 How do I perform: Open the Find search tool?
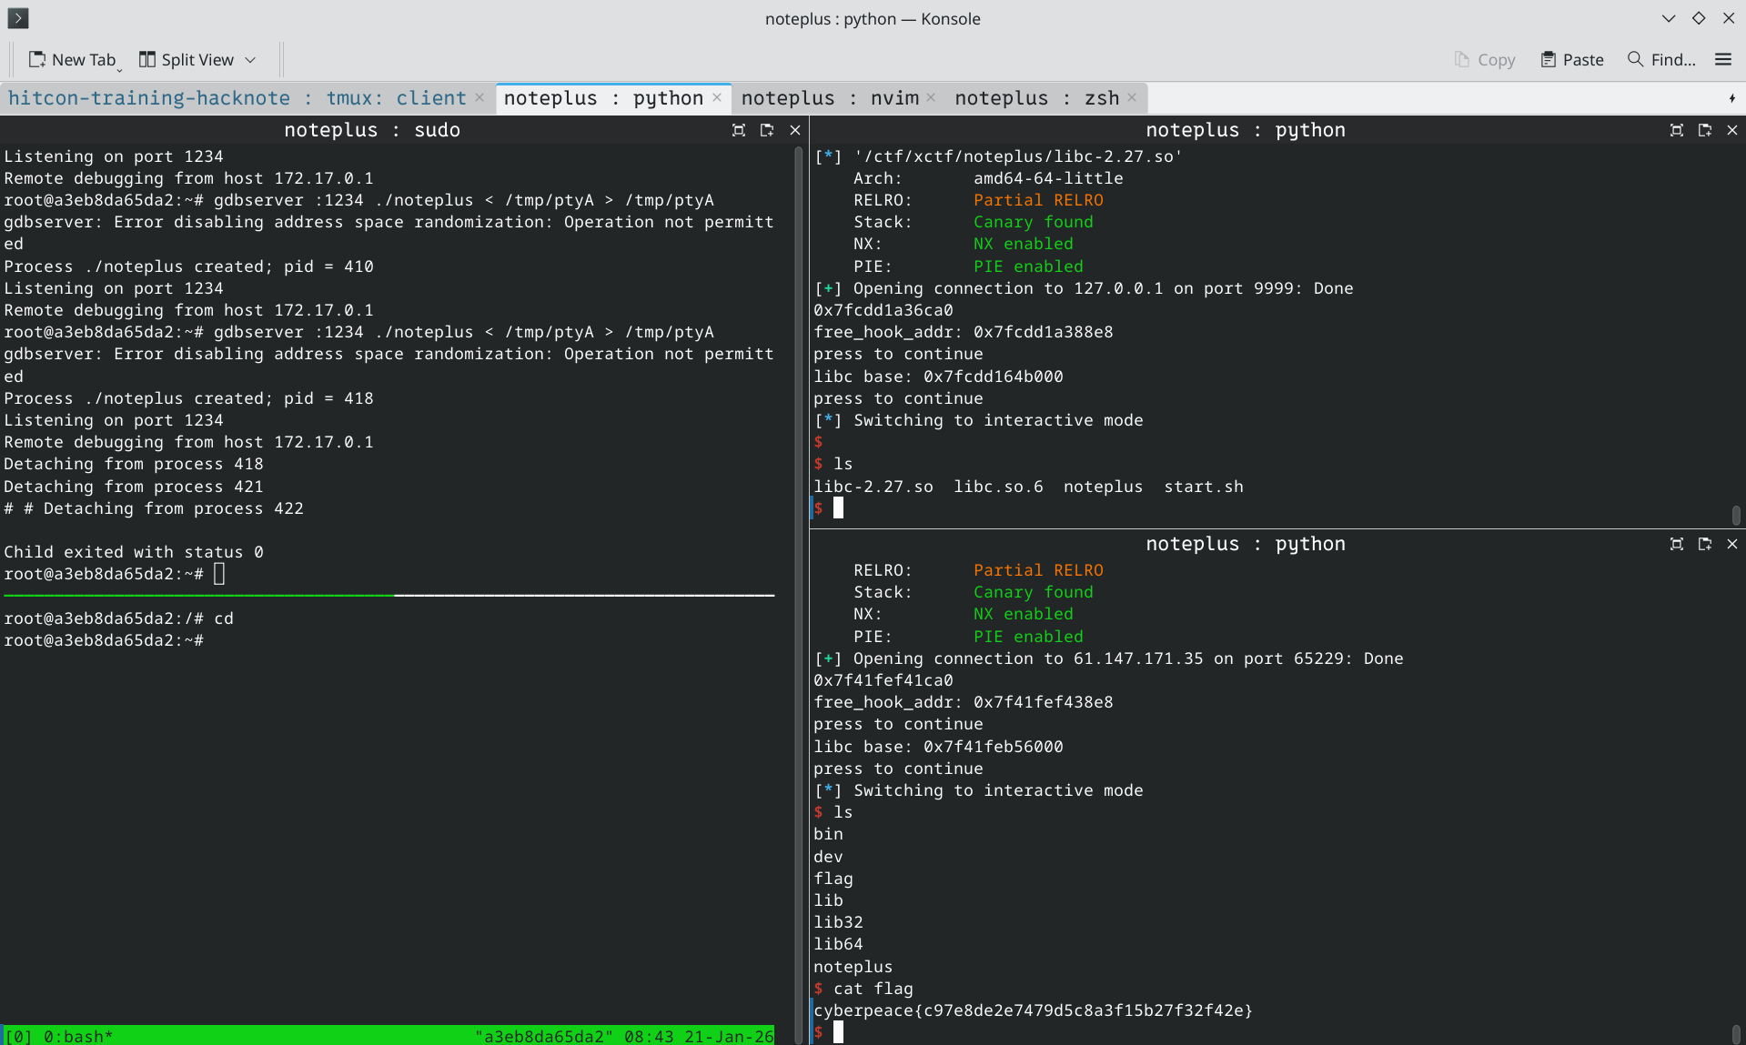[x=1661, y=60]
